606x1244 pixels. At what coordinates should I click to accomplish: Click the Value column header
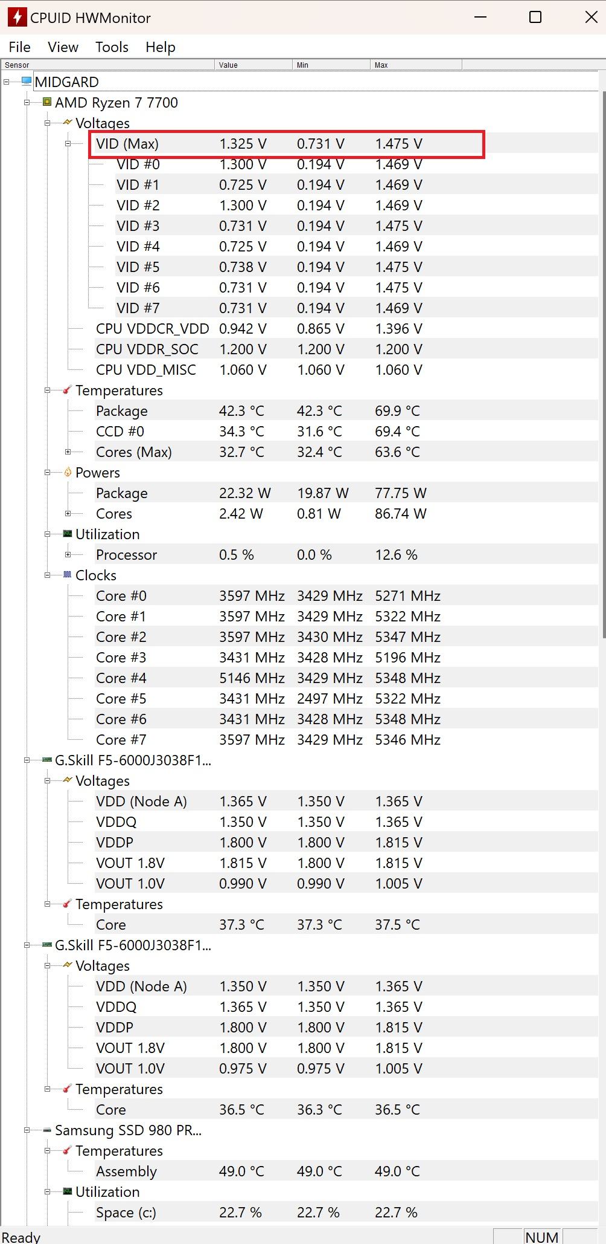click(x=254, y=65)
